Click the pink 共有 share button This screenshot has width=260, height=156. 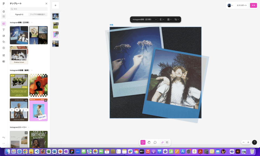pos(253,5)
